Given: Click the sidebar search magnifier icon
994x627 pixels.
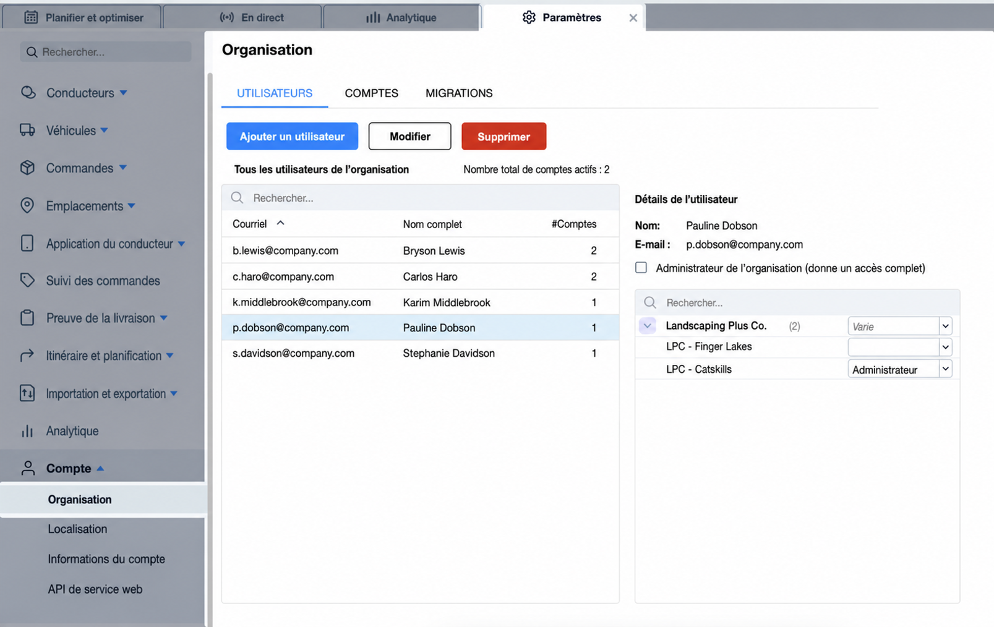Looking at the screenshot, I should (32, 52).
